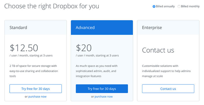
Task: Click the Standard plan's 2 TB storage description
Action: tap(34, 71)
